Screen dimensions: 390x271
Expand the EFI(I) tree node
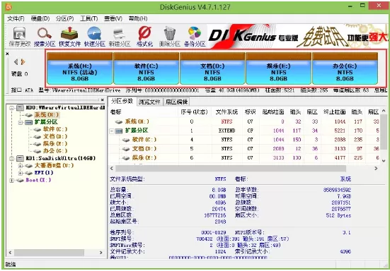pyautogui.click(x=21, y=173)
